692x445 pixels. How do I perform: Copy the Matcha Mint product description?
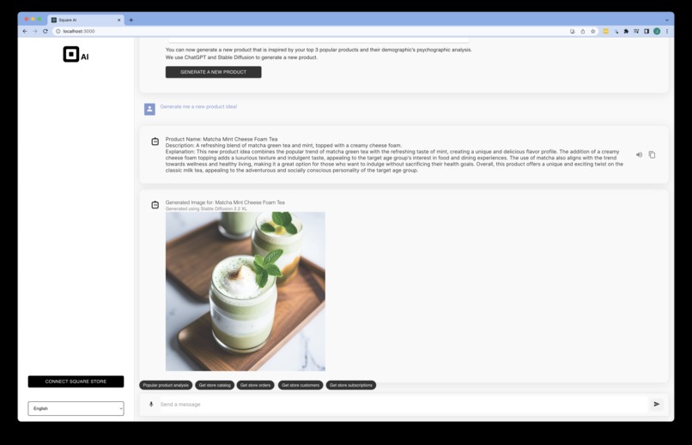(652, 154)
